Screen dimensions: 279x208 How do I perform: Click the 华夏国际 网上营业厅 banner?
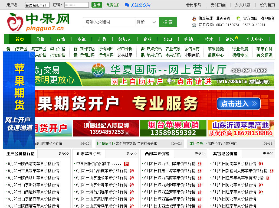tap(155, 74)
